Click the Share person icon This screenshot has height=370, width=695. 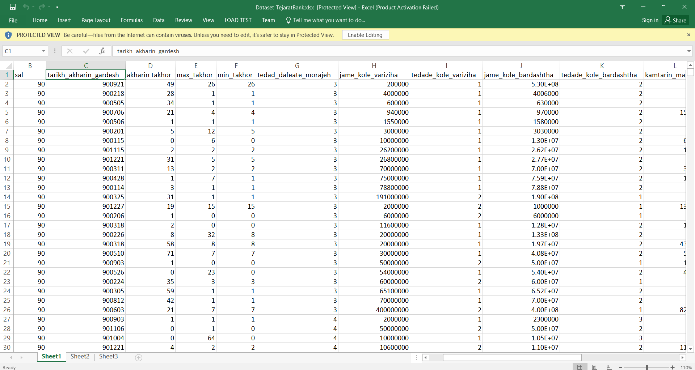pos(668,20)
